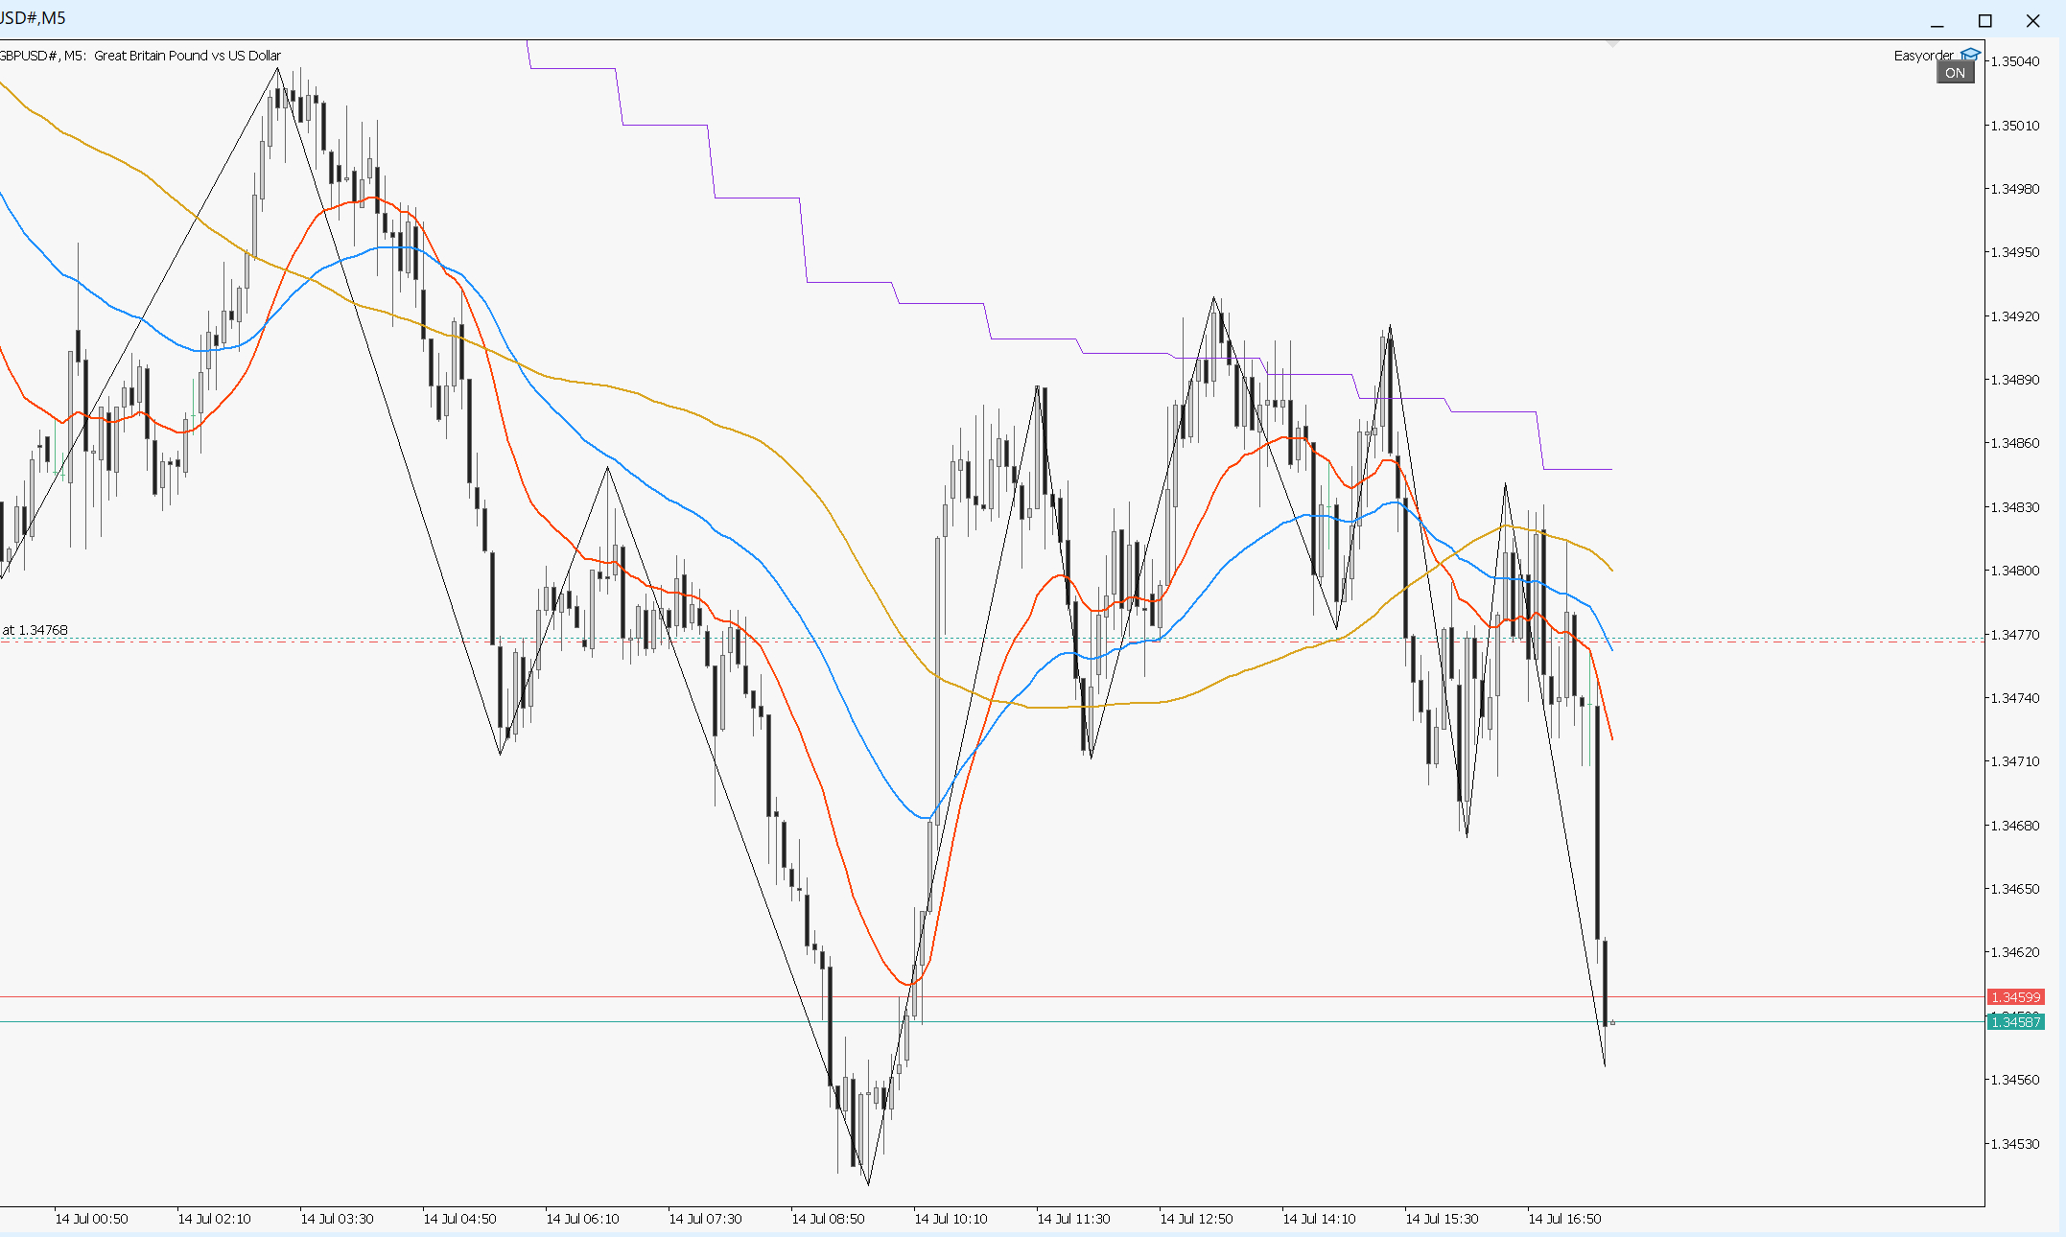Click the Easyorder graduation cap icon

click(1970, 55)
